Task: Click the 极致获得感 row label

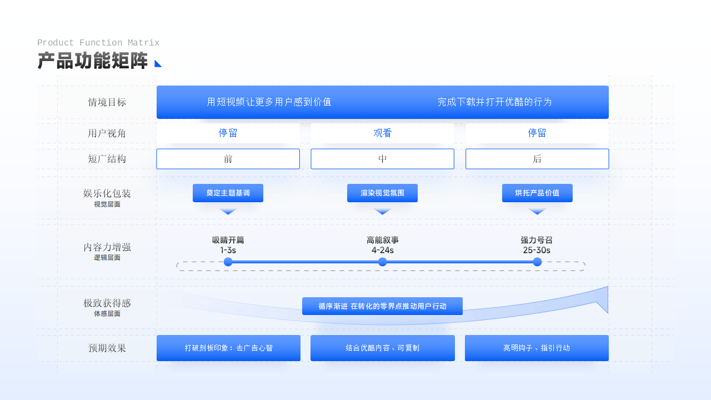Action: 107,303
